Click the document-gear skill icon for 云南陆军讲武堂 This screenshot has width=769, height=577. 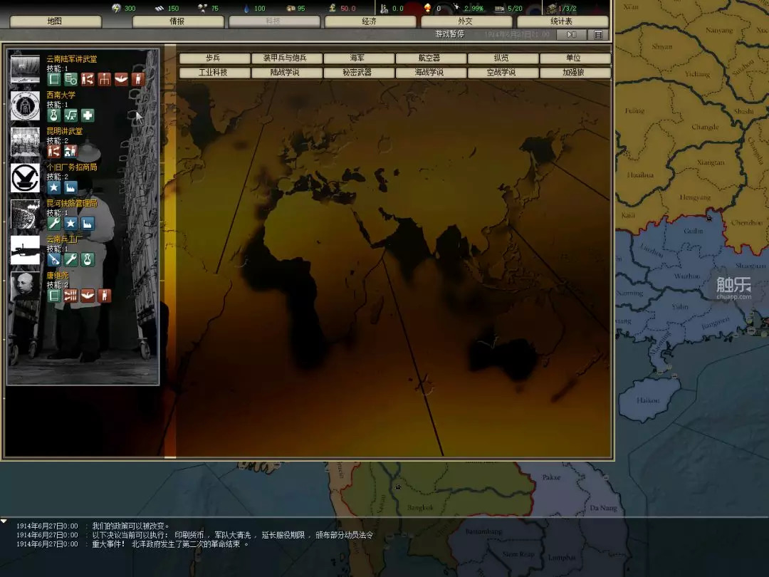click(70, 79)
